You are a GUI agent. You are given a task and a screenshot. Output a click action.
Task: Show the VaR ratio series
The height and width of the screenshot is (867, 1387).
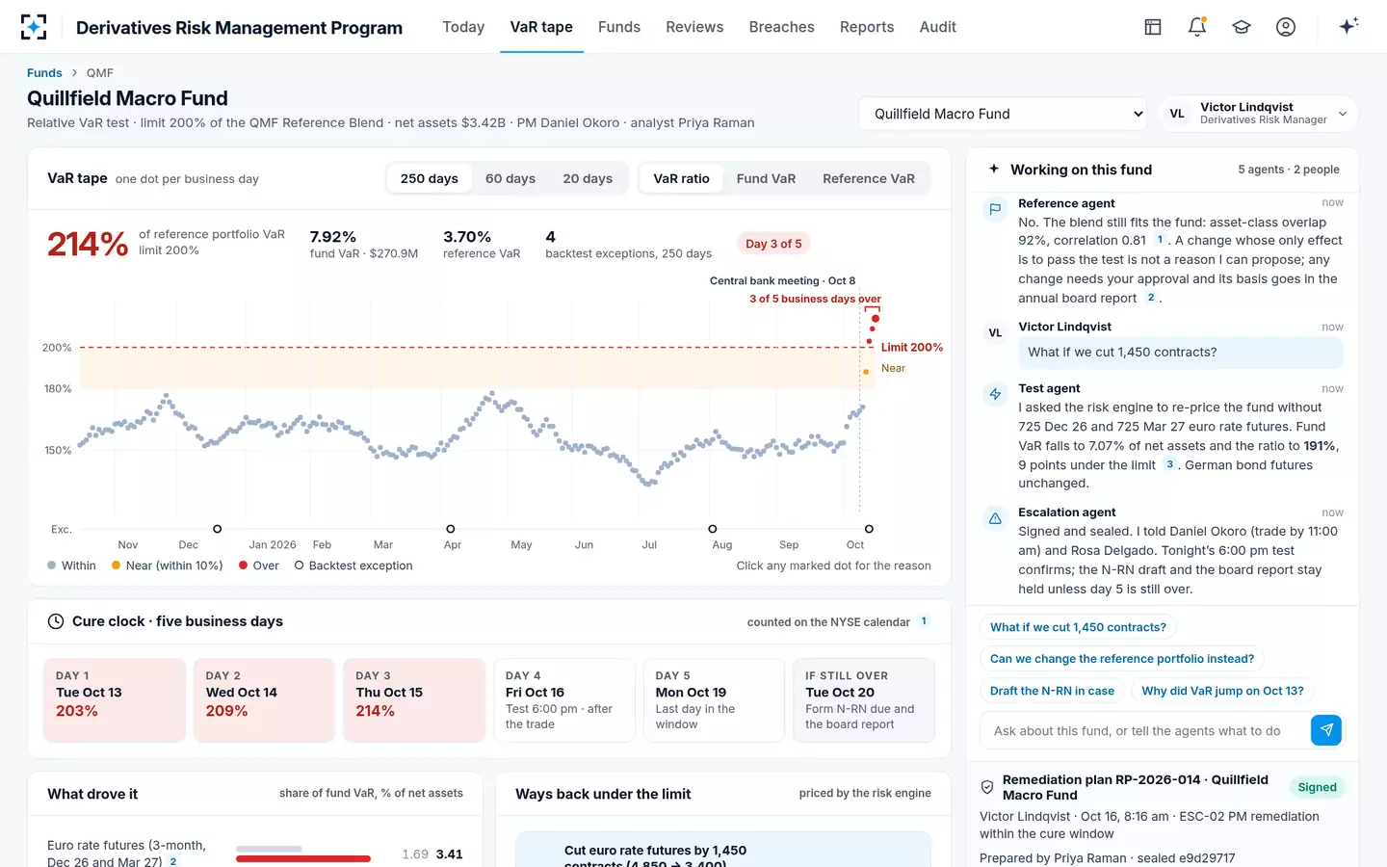(681, 178)
